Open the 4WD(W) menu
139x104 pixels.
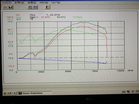click(44, 3)
